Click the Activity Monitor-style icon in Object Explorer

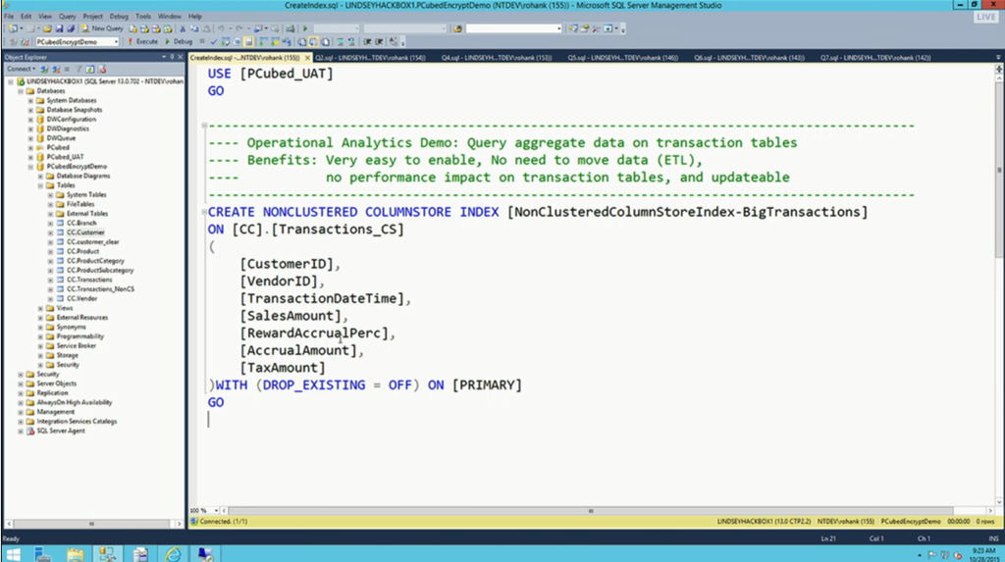[102, 70]
